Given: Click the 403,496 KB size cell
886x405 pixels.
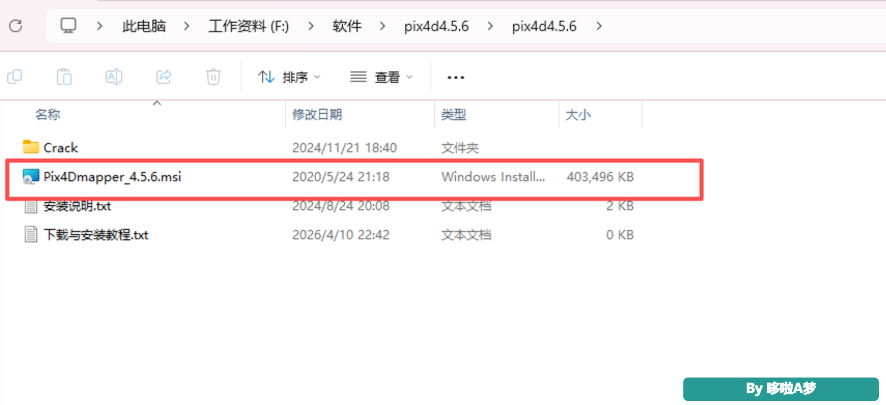Looking at the screenshot, I should pyautogui.click(x=600, y=177).
